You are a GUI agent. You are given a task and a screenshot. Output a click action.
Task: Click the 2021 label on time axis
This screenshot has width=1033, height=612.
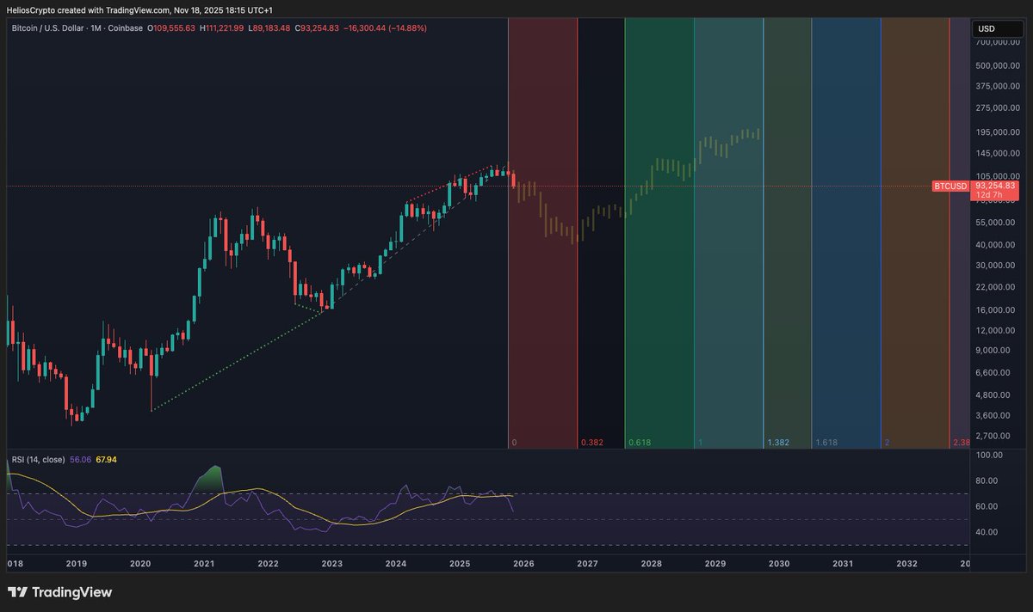click(x=204, y=563)
